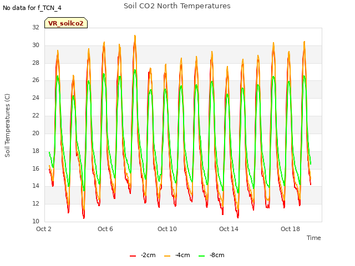Click the '20' y-axis tick label
The width and height of the screenshot is (355, 266).
(x=35, y=133)
